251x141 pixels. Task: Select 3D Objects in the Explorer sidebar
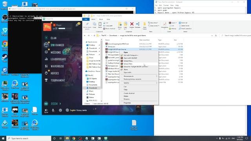click(93, 78)
